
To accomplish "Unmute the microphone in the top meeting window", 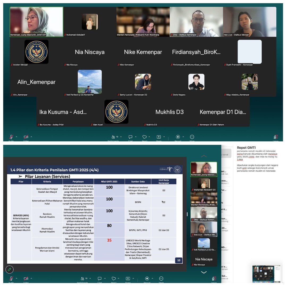I will (11, 137).
